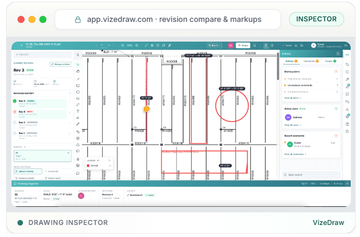Open the orange comment pin on drawing
Screen dimensions: 360x237
146,109
